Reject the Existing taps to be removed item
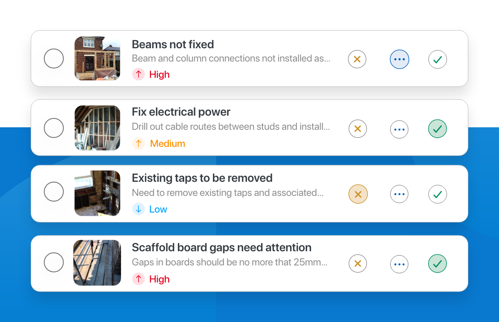This screenshot has width=499, height=322. (358, 194)
